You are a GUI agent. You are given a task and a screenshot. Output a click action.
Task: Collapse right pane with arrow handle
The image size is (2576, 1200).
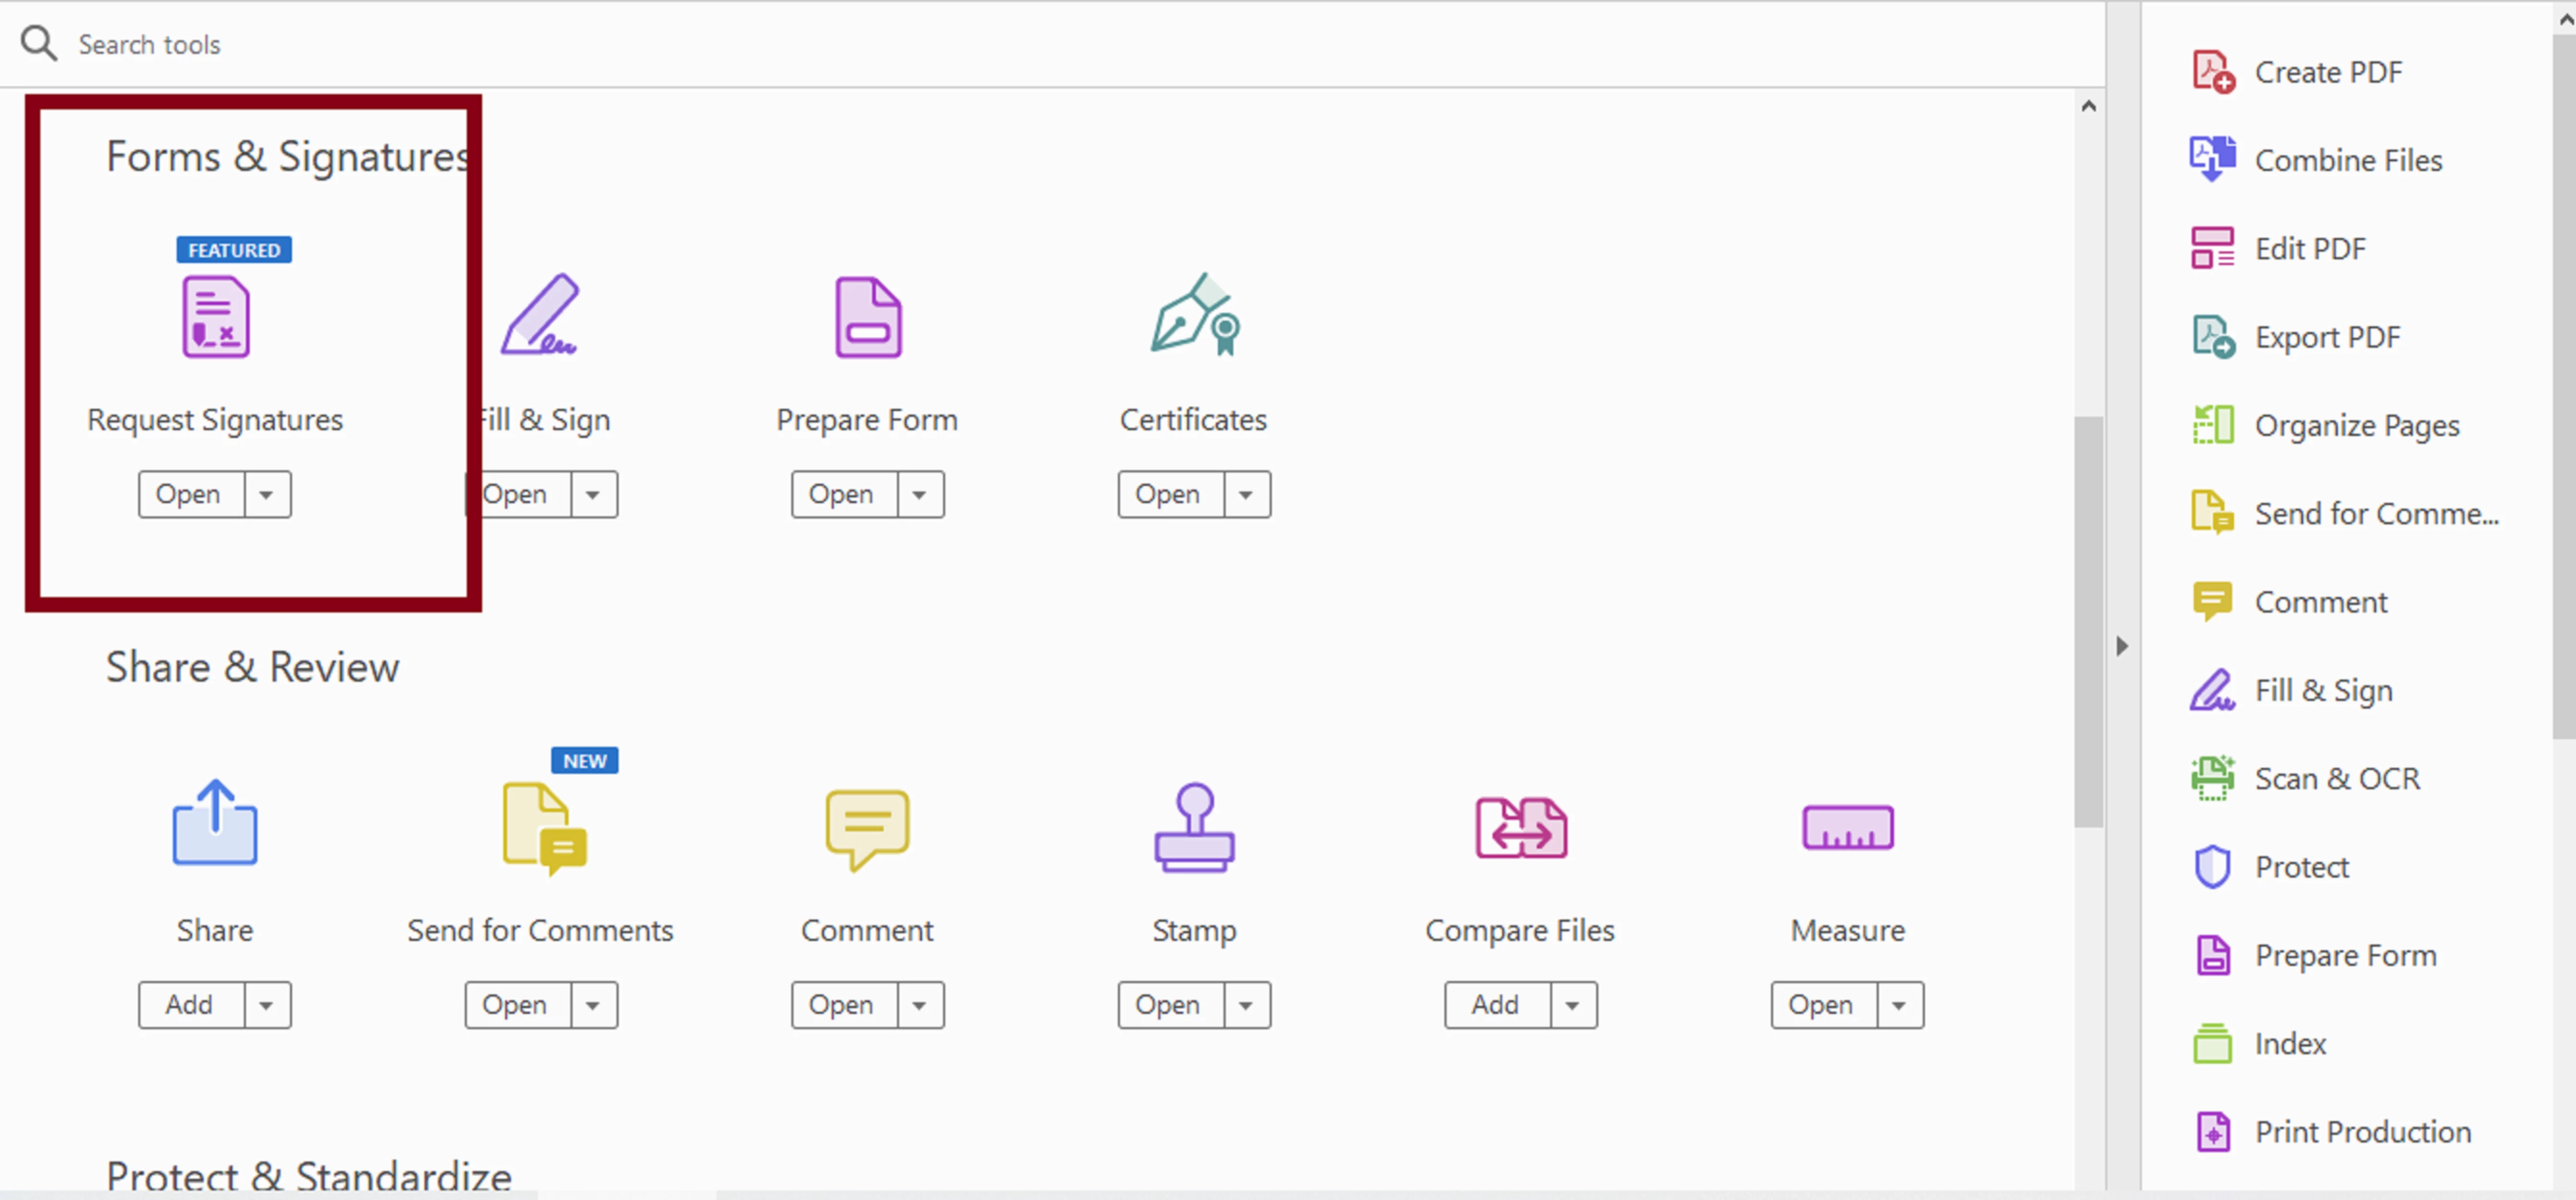(x=2122, y=647)
